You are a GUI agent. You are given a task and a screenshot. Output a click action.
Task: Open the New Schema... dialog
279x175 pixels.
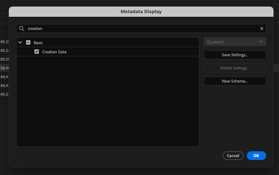[x=235, y=81]
